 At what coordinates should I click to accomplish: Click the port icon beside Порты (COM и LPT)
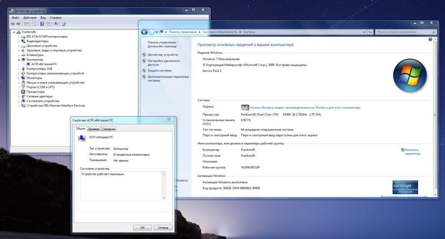click(23, 87)
